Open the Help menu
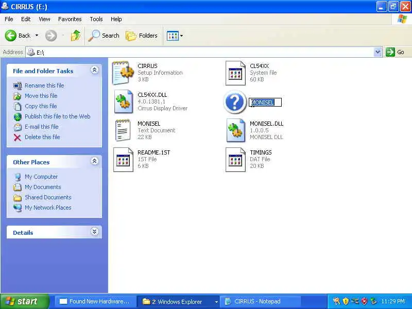This screenshot has height=309, width=412. click(x=116, y=19)
